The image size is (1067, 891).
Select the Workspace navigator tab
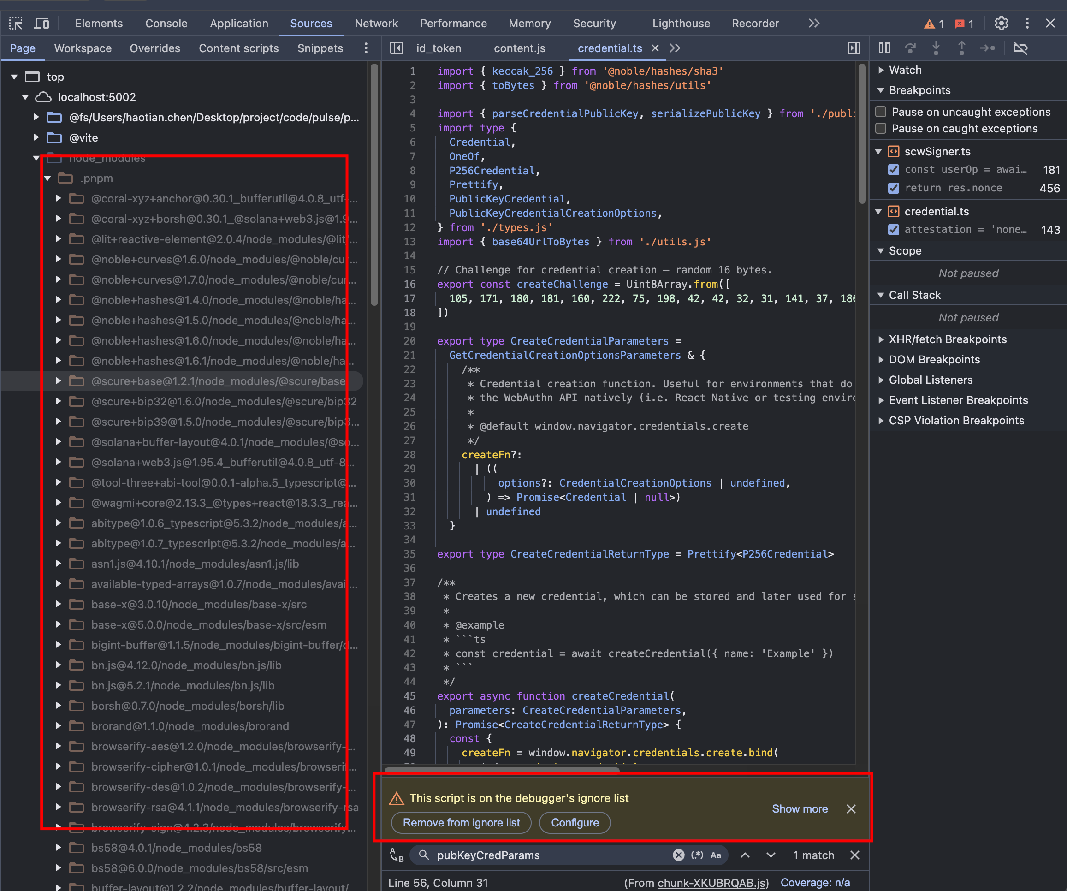83,48
